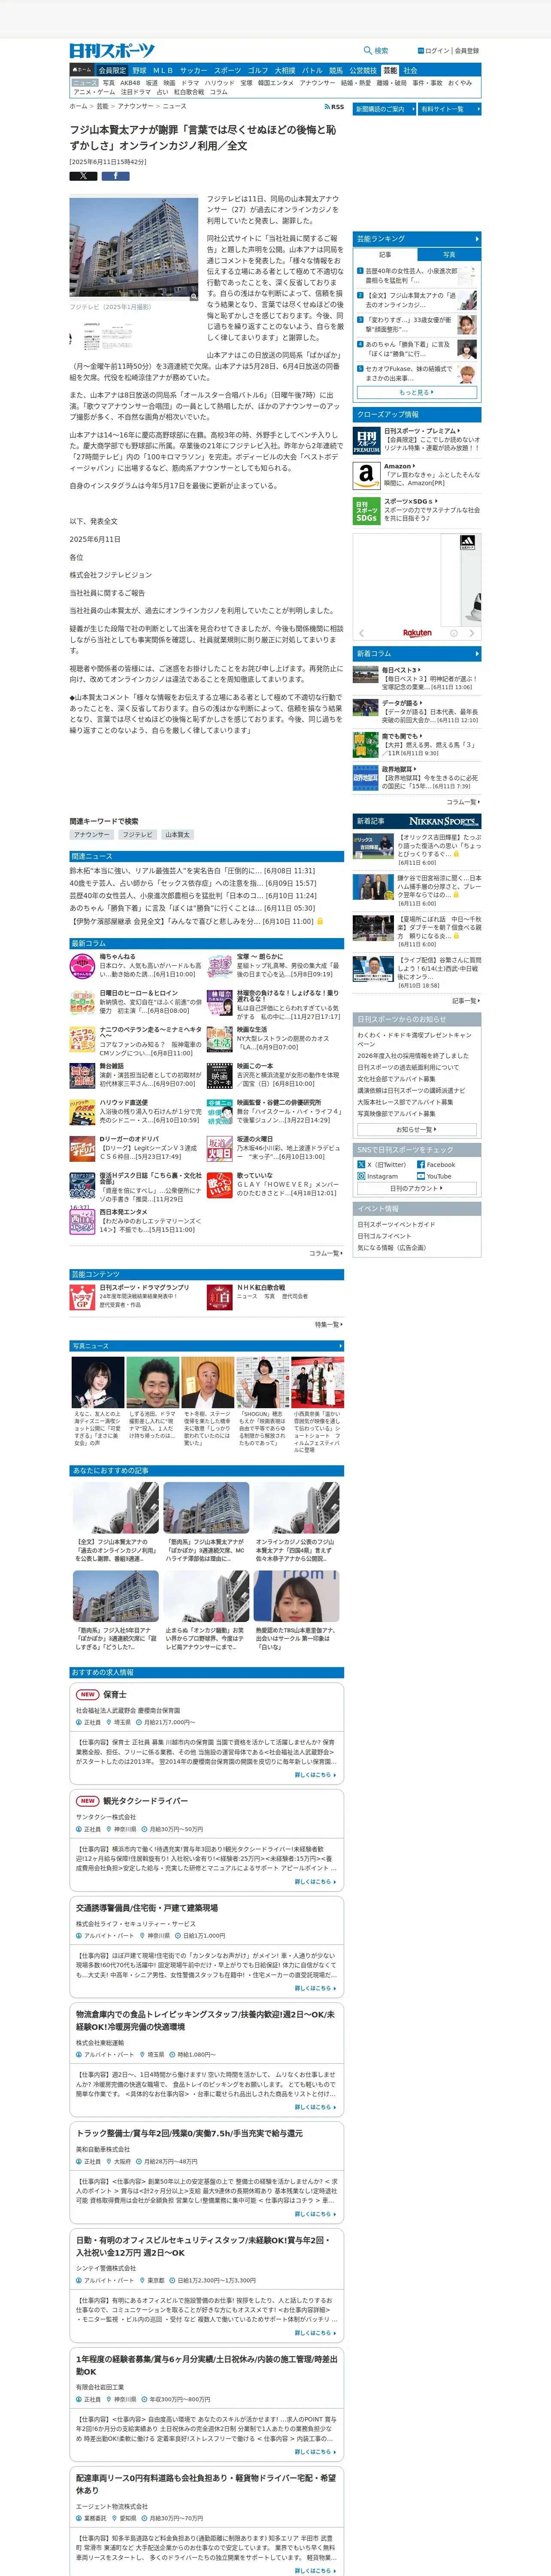Viewport: 551px width, 2576px height.
Task: Open the 韓国エンタメ sub-navigation link
Action: pos(276,83)
